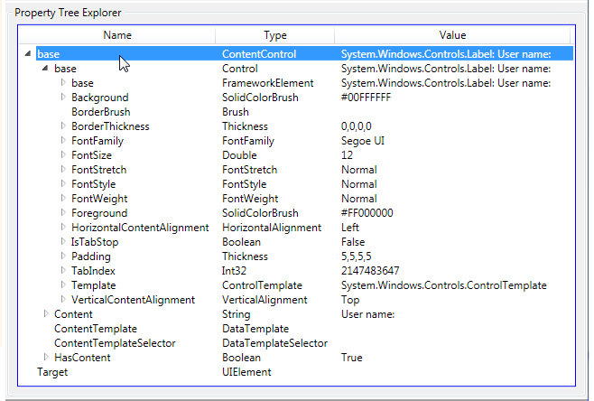
Task: Select the Background row name
Action: (x=100, y=98)
